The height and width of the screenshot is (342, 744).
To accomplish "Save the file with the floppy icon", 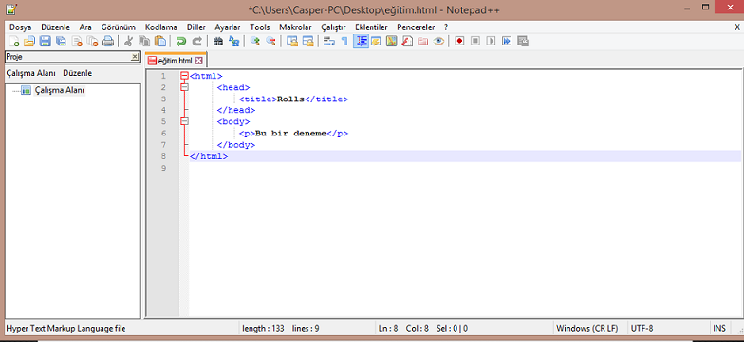I will pos(46,42).
